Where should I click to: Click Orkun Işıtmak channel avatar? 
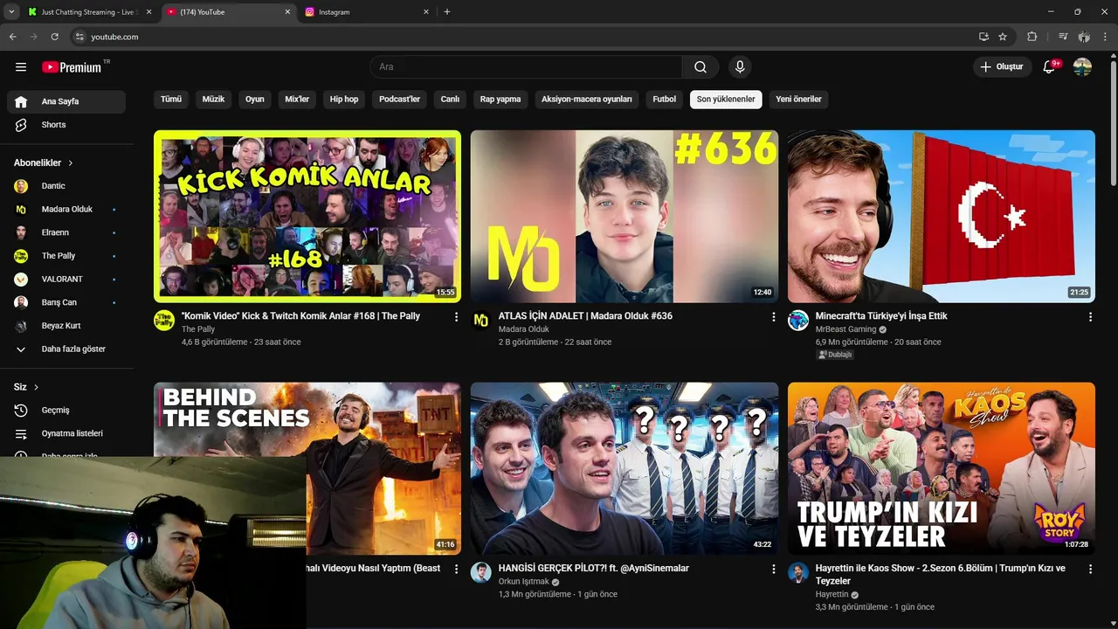481,572
